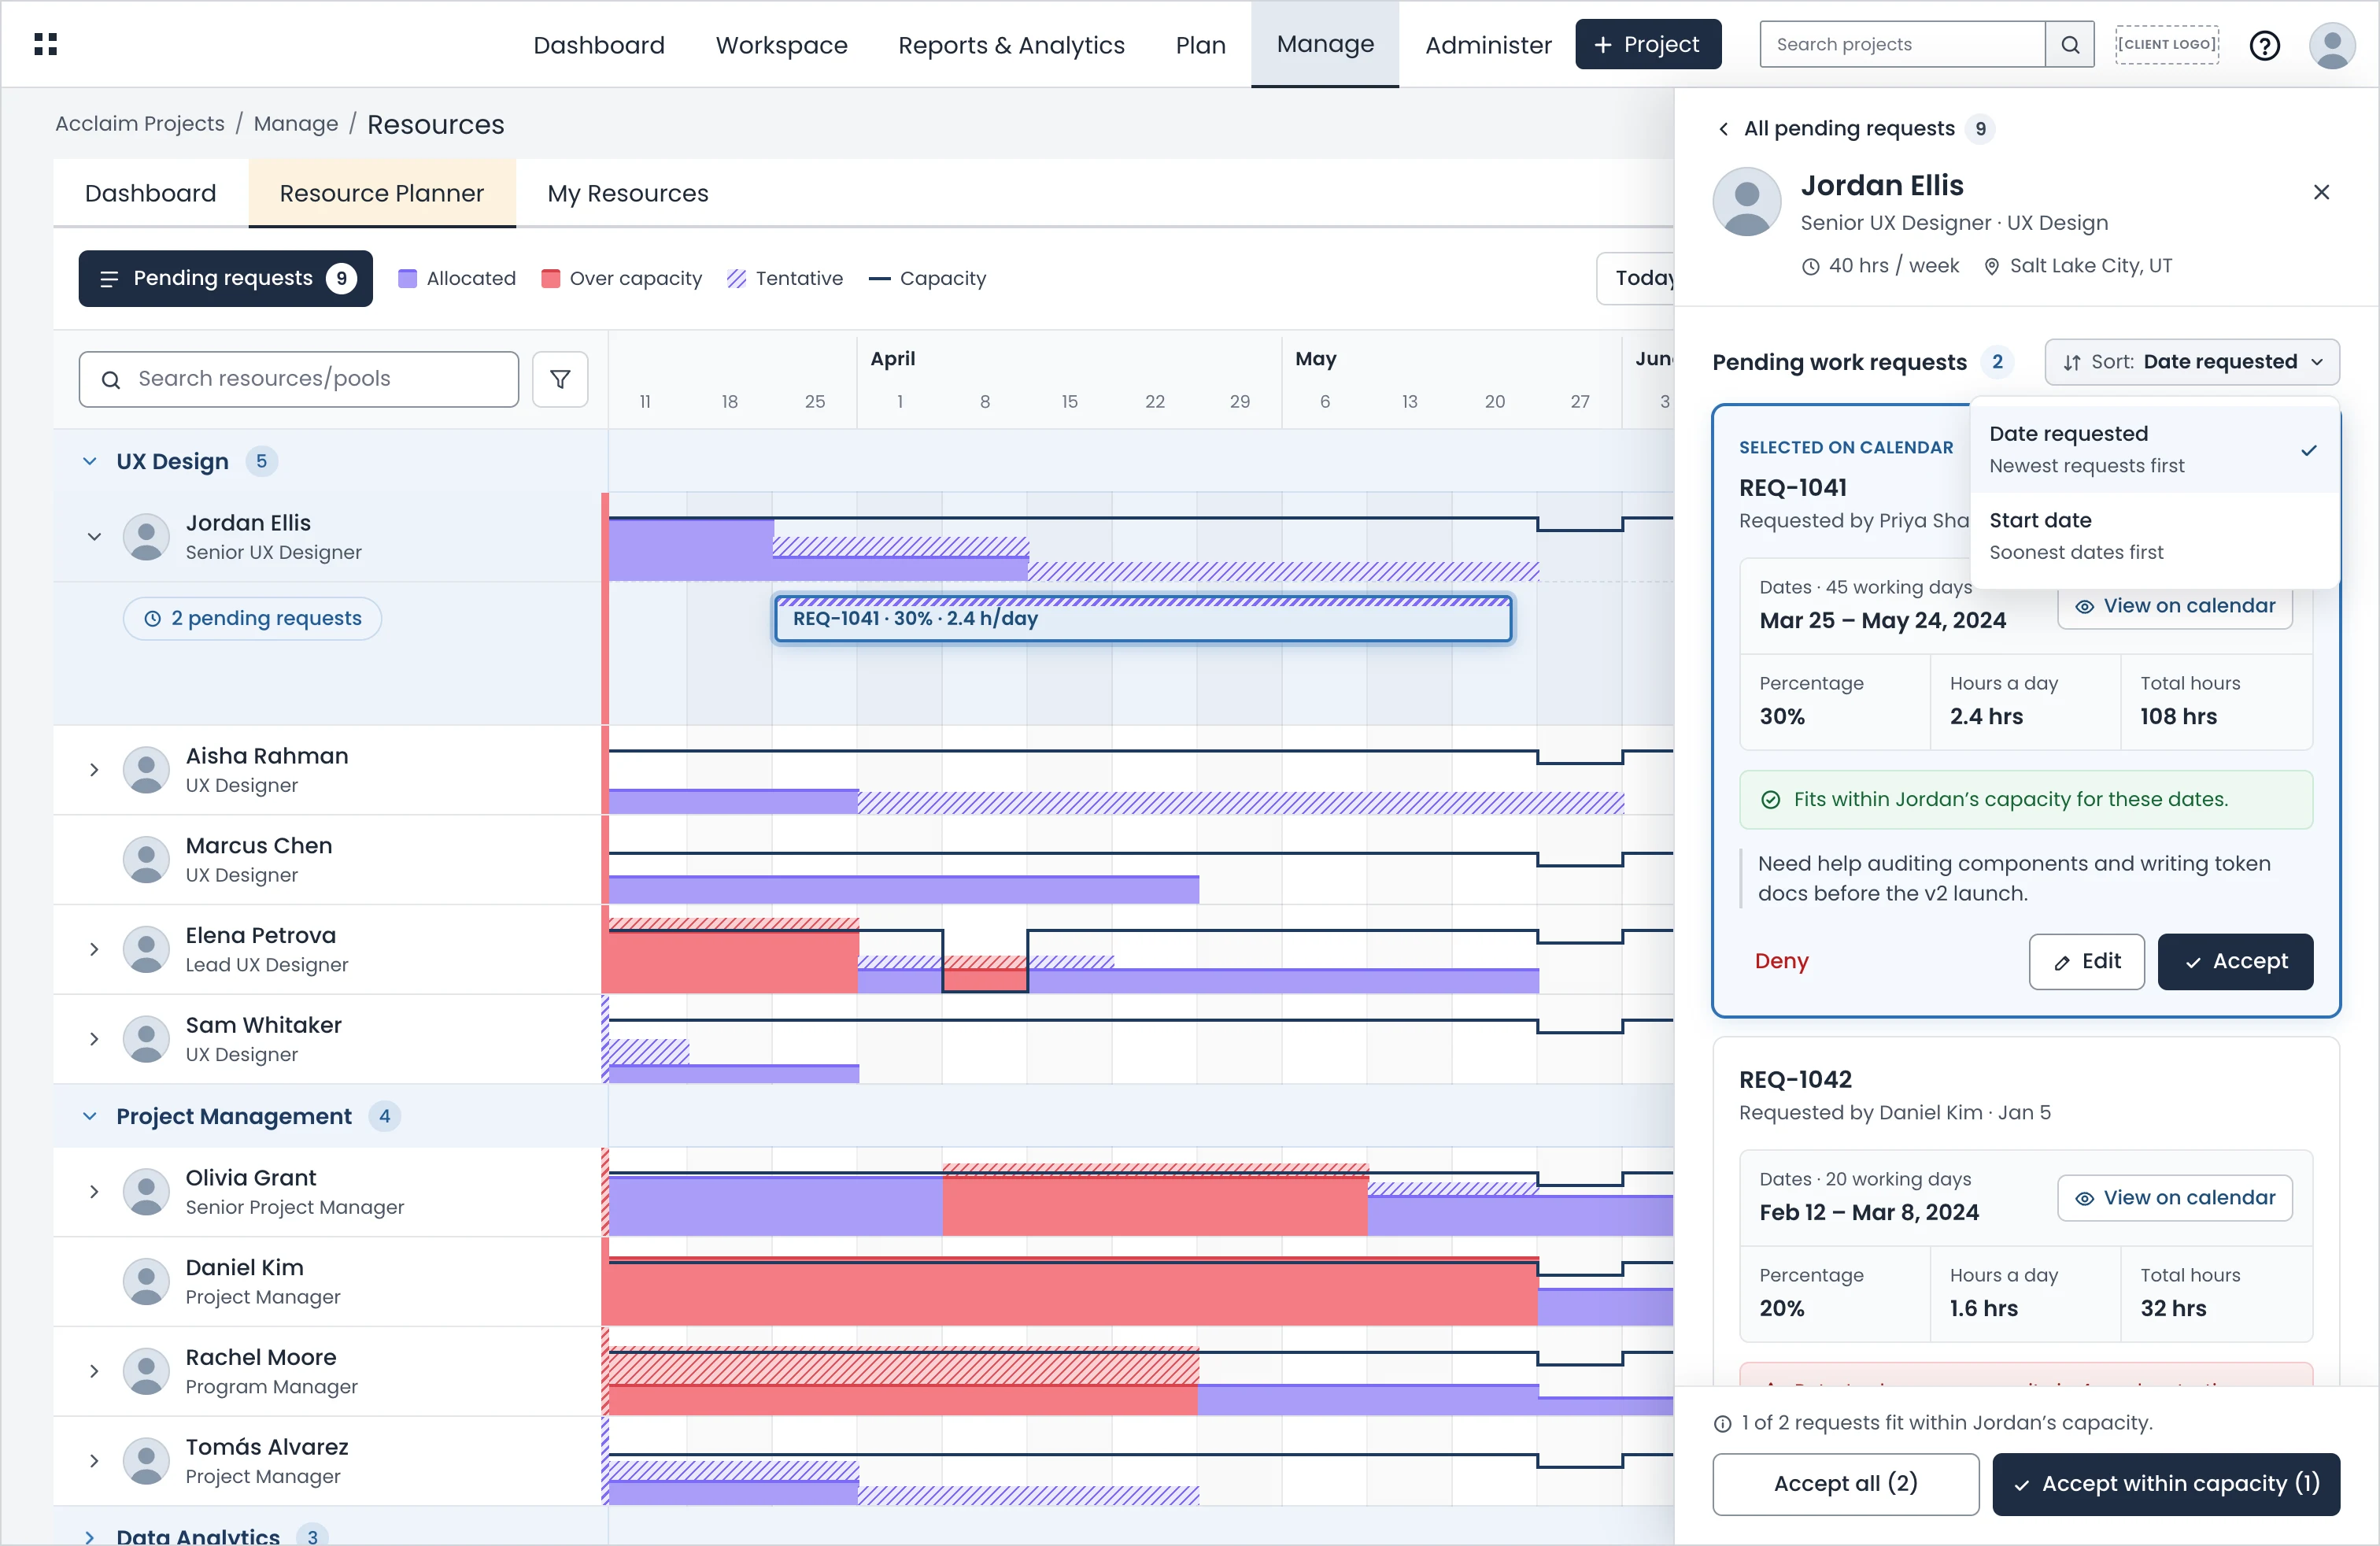This screenshot has height=1546, width=2380.
Task: Collapse the UX Design group
Action: click(x=90, y=461)
